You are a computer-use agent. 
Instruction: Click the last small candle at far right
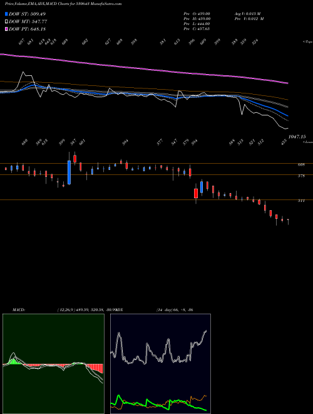tap(288, 220)
